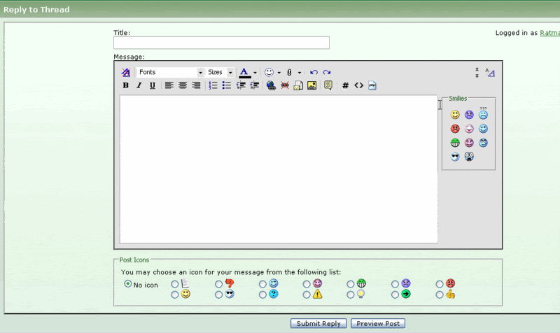Image resolution: width=560 pixels, height=333 pixels.
Task: Click the Remove Text Formatting icon
Action: pos(126,72)
